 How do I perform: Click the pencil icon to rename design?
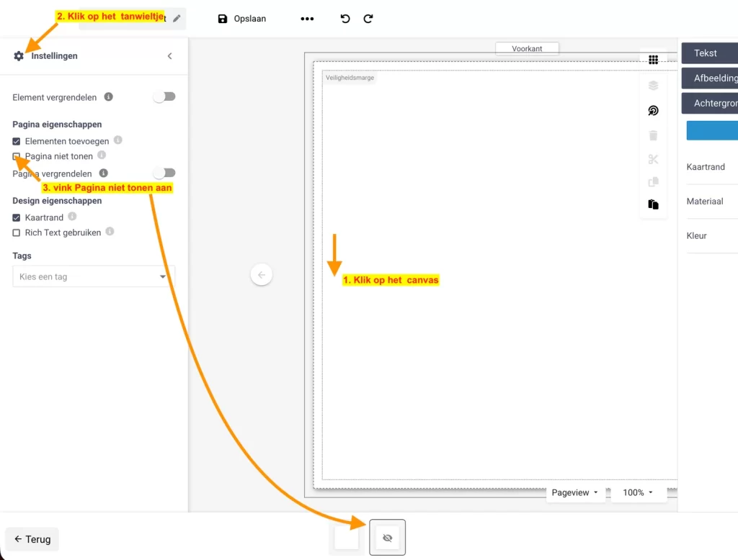pos(177,19)
